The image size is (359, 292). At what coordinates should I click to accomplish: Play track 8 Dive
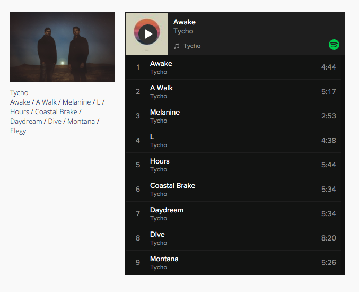(x=233, y=238)
